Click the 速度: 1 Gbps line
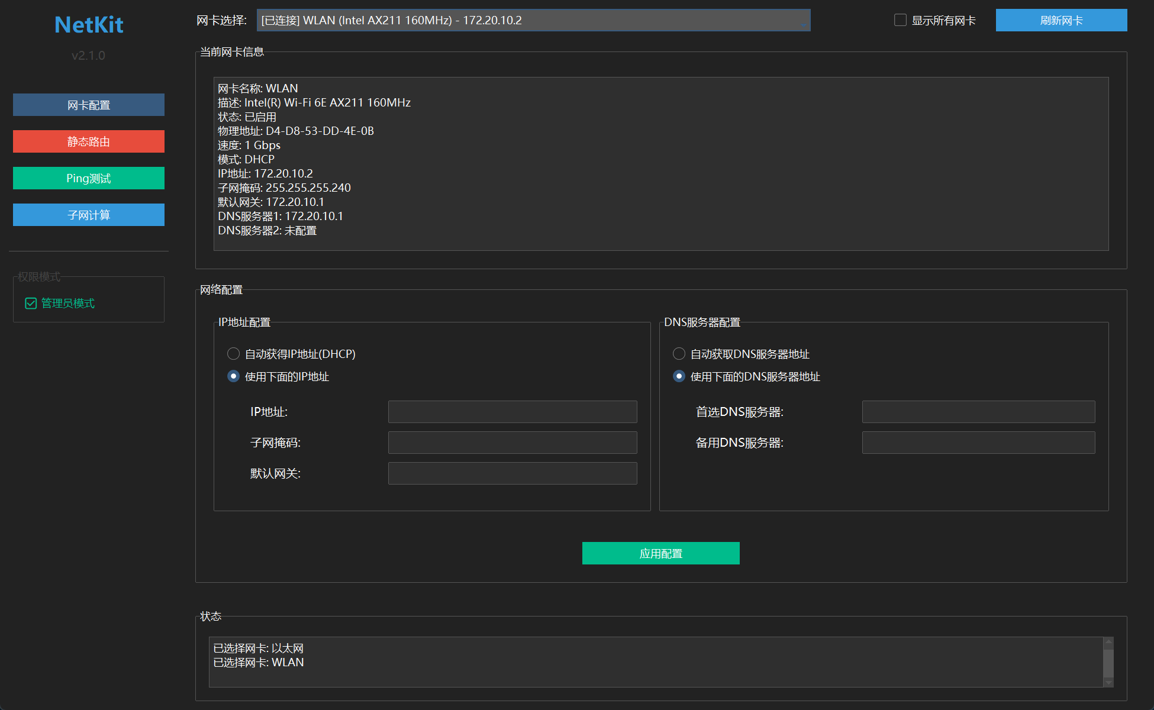The image size is (1154, 710). (x=249, y=145)
